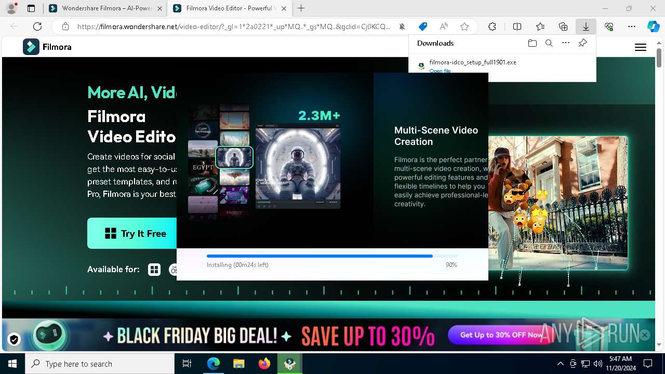Open the Windows Start menu

[12, 364]
